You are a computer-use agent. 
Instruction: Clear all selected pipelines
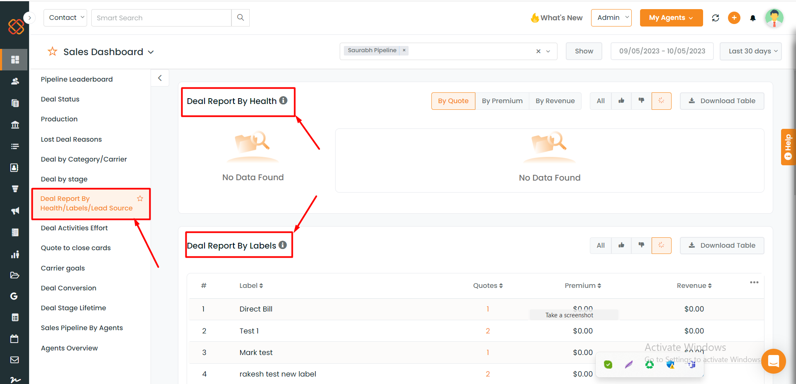(x=538, y=51)
